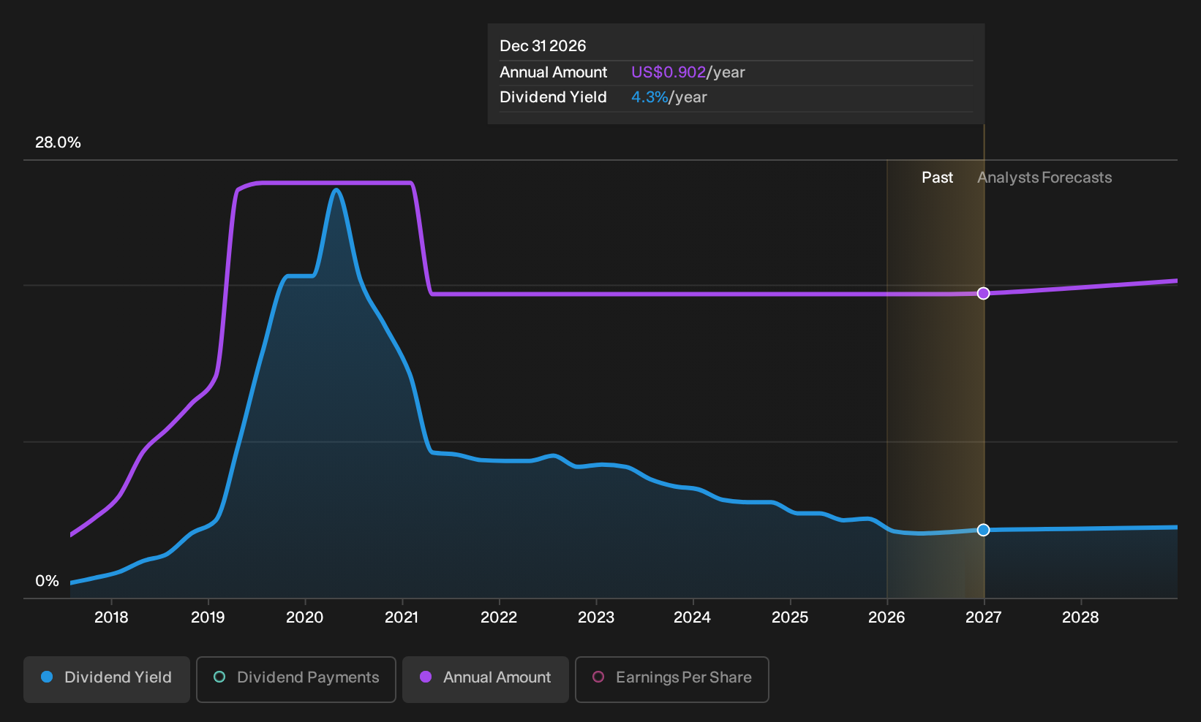This screenshot has width=1201, height=722.
Task: Click the US$0.902 annual amount value
Action: pyautogui.click(x=669, y=72)
